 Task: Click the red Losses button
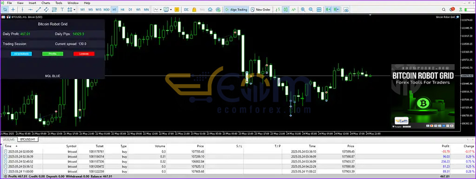click(x=84, y=54)
